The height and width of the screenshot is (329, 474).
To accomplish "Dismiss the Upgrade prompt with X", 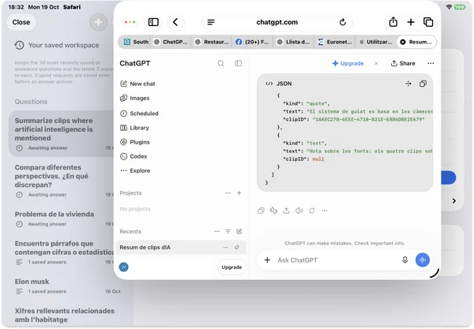I will [x=376, y=63].
